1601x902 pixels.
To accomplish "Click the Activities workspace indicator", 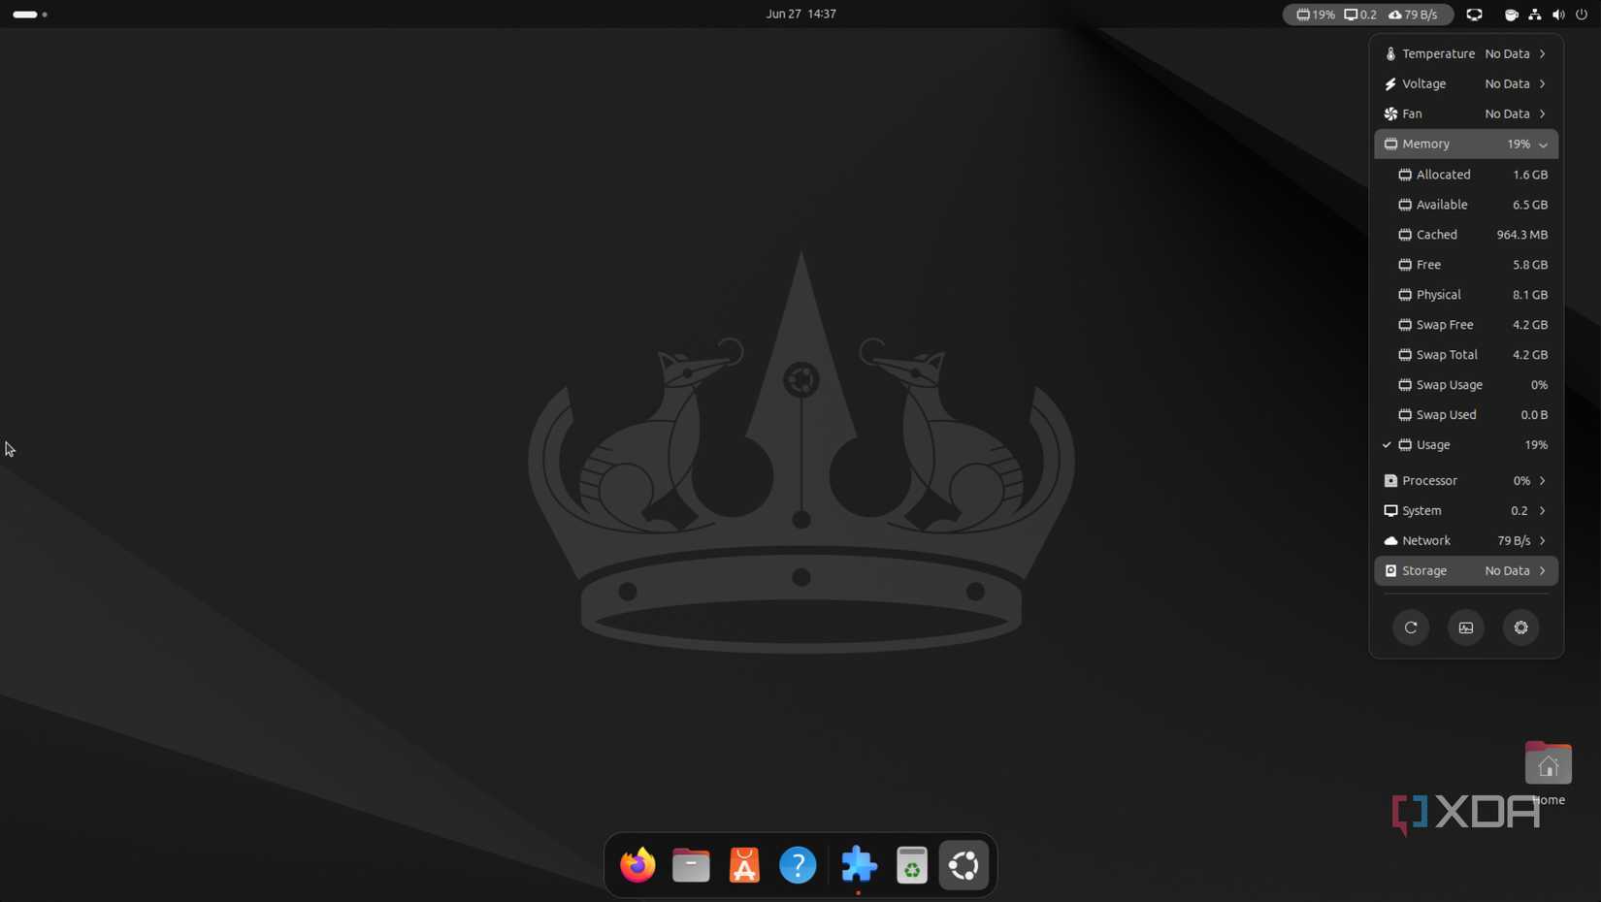I will point(30,15).
